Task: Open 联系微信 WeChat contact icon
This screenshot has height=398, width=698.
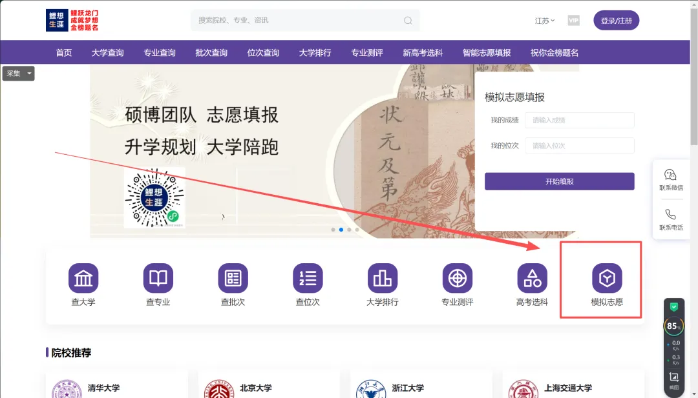Action: (670, 175)
